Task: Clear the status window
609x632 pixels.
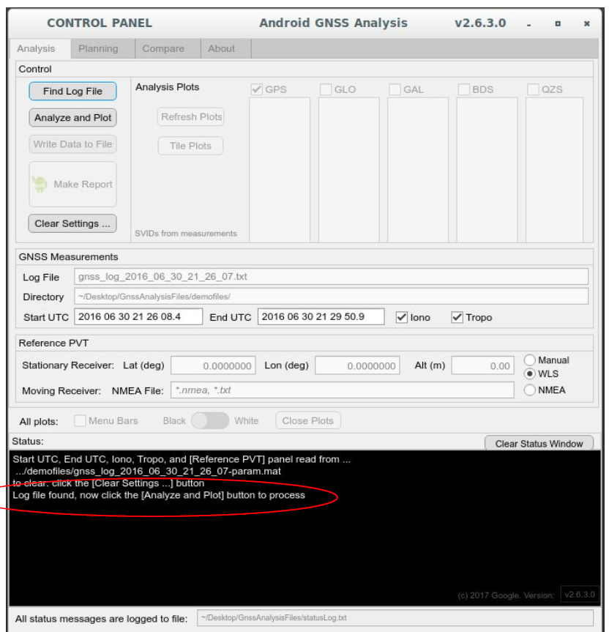Action: point(539,443)
